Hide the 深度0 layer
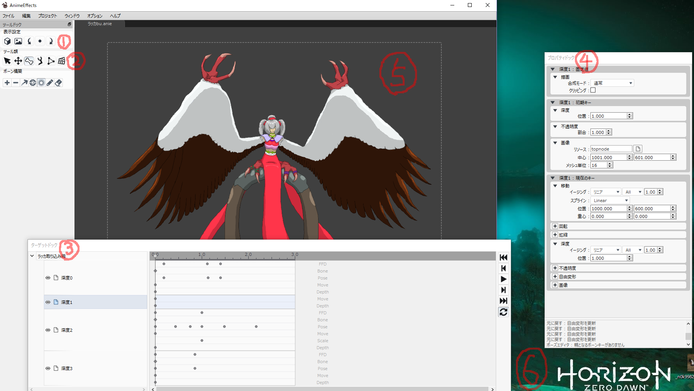Viewport: 694px width, 391px height. pyautogui.click(x=48, y=278)
